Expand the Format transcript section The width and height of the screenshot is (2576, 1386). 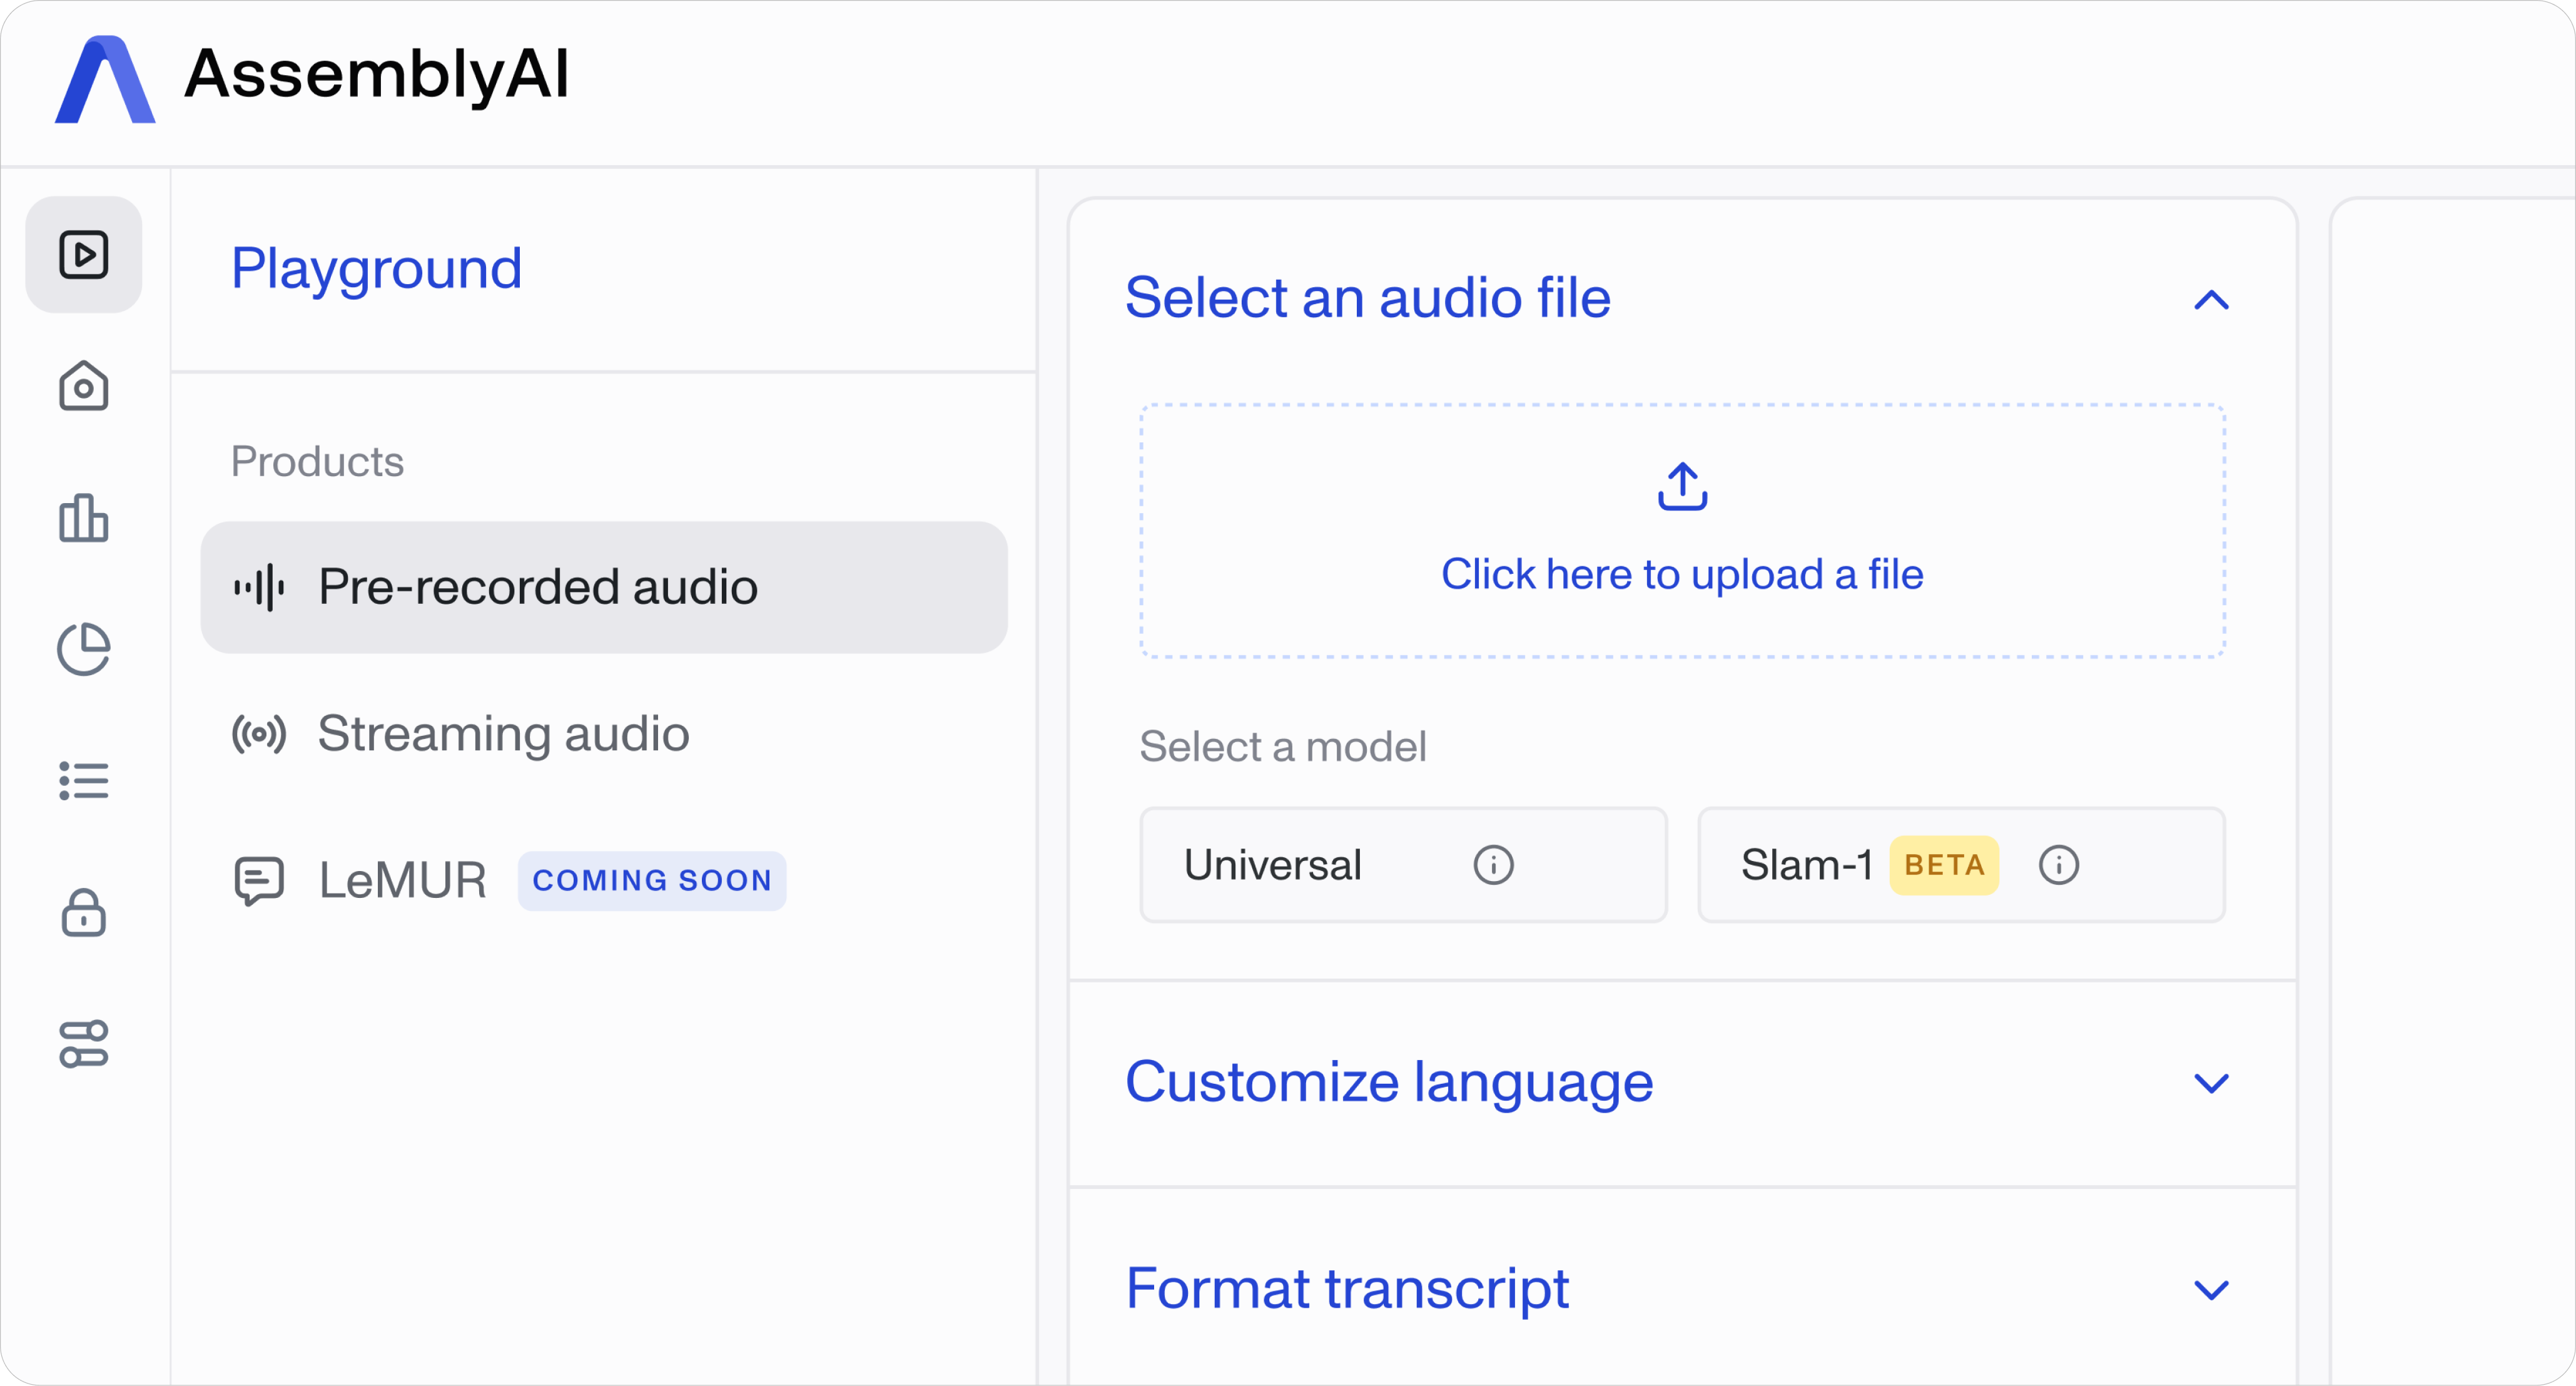click(2211, 1289)
